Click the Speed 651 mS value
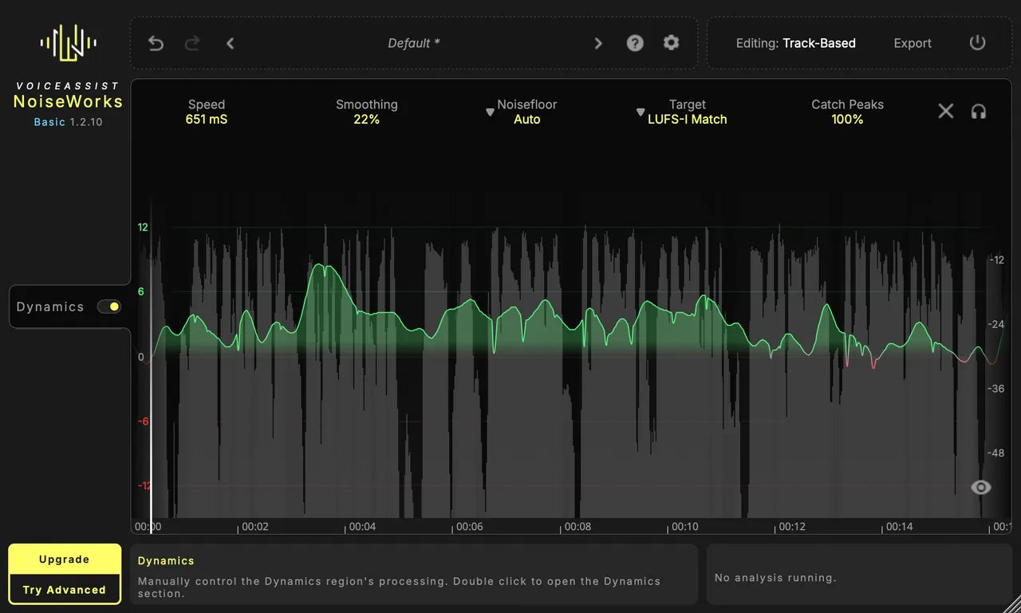 click(207, 119)
